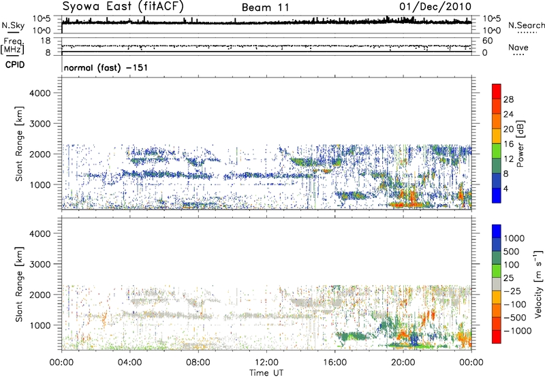Viewport: 545px width, 377px height.
Task: Select power colorbar segment between 24 and 28
Action: click(497, 106)
